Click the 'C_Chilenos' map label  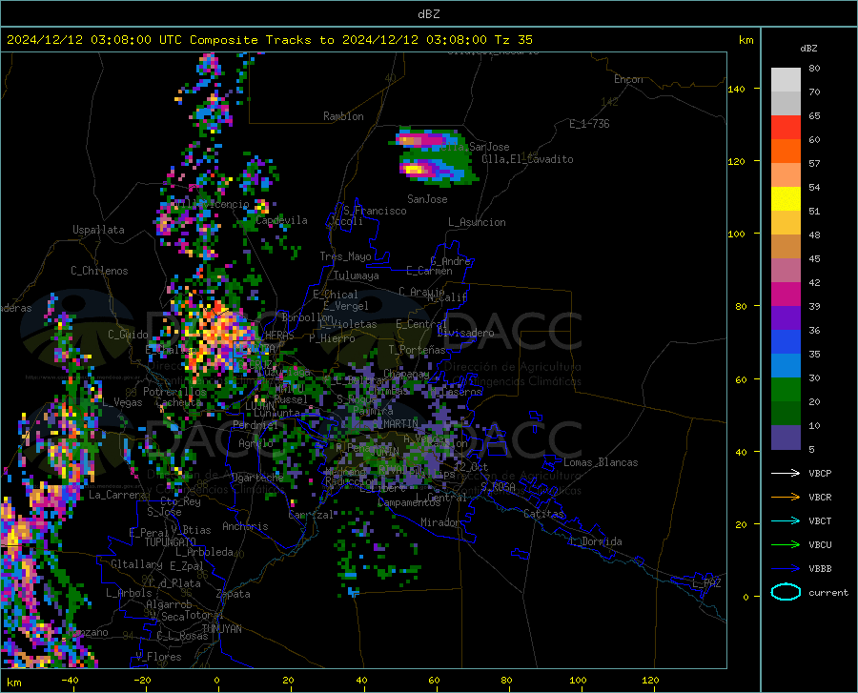pyautogui.click(x=99, y=271)
